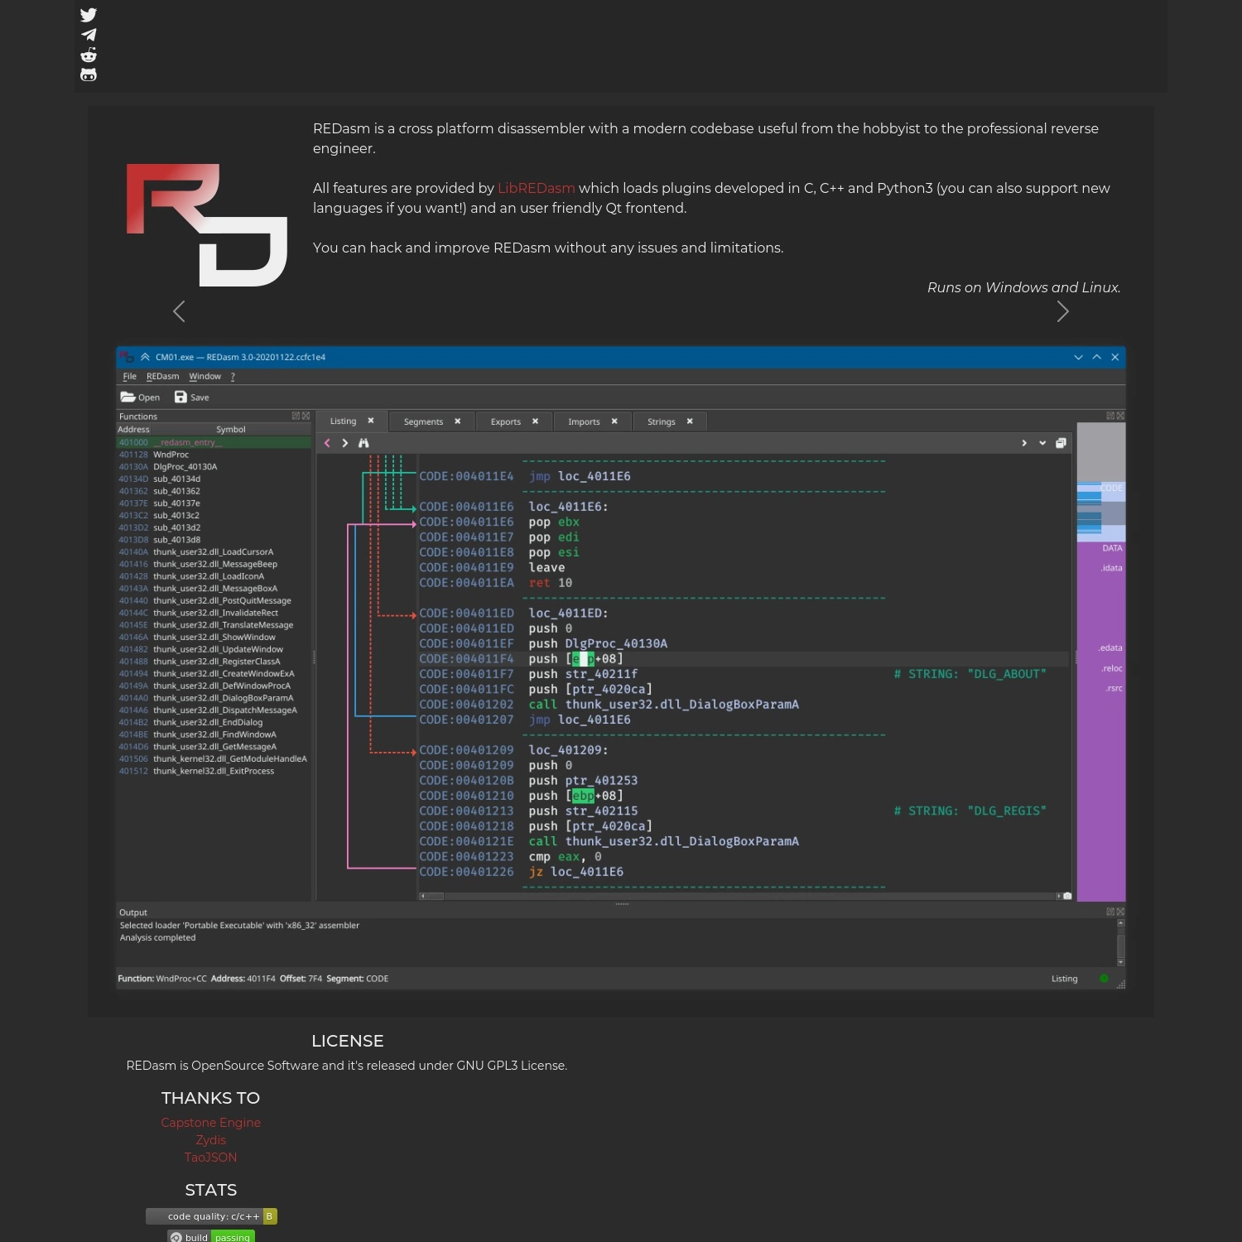Close the Imports tab with its X
Image resolution: width=1242 pixels, height=1242 pixels.
614,421
